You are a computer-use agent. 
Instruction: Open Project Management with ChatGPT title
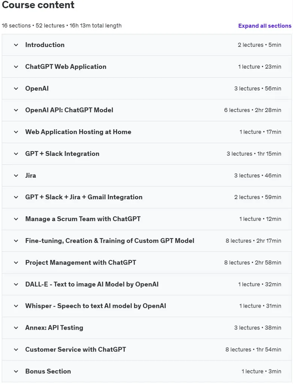(x=80, y=263)
